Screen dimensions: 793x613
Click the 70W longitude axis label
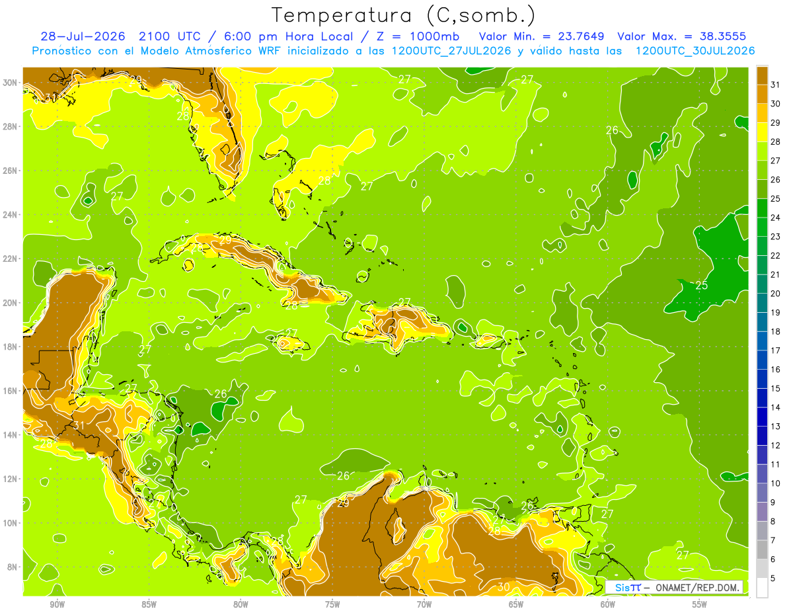click(x=424, y=604)
